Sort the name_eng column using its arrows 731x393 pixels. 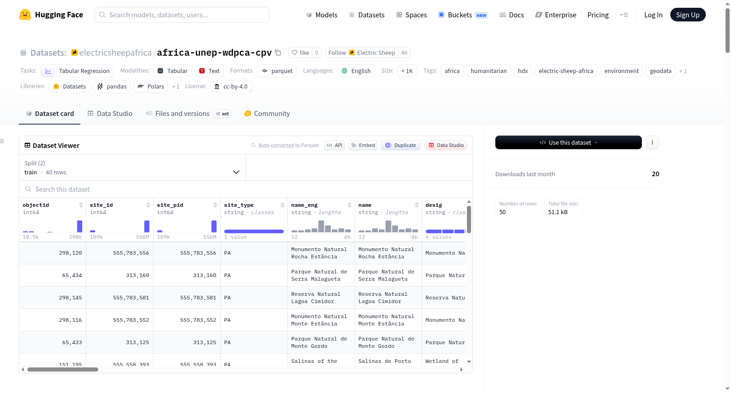pos(350,205)
